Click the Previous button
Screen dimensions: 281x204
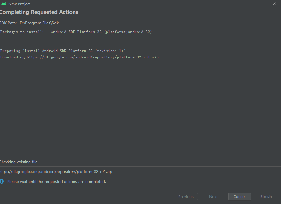point(186,196)
